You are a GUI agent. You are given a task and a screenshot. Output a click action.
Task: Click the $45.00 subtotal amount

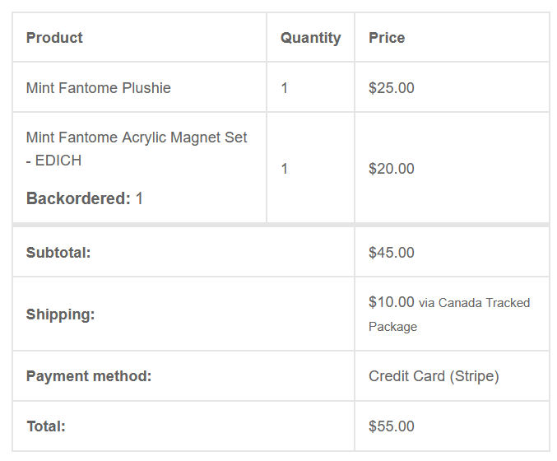(x=392, y=253)
